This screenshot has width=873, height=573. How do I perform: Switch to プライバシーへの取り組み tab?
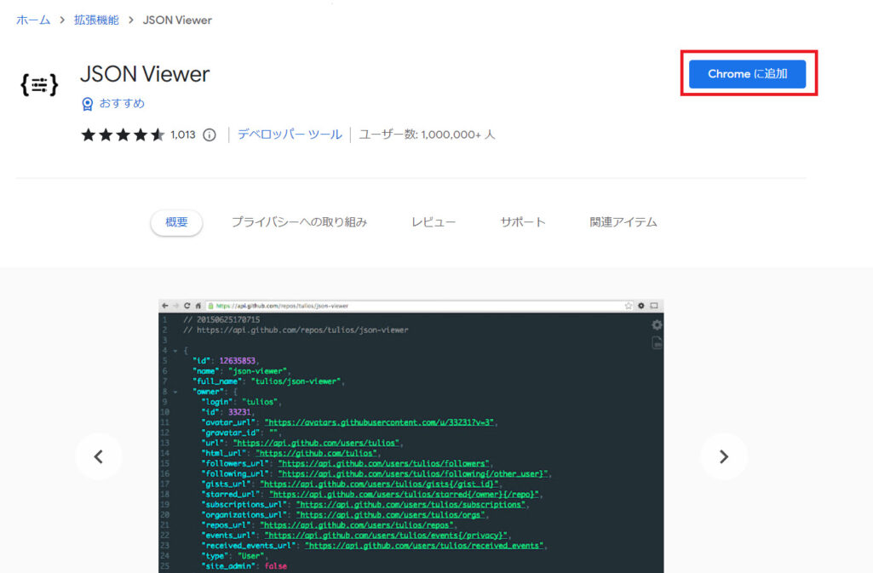pos(300,222)
